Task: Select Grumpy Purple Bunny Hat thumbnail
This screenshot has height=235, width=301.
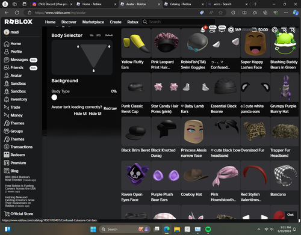Action: 285,87
